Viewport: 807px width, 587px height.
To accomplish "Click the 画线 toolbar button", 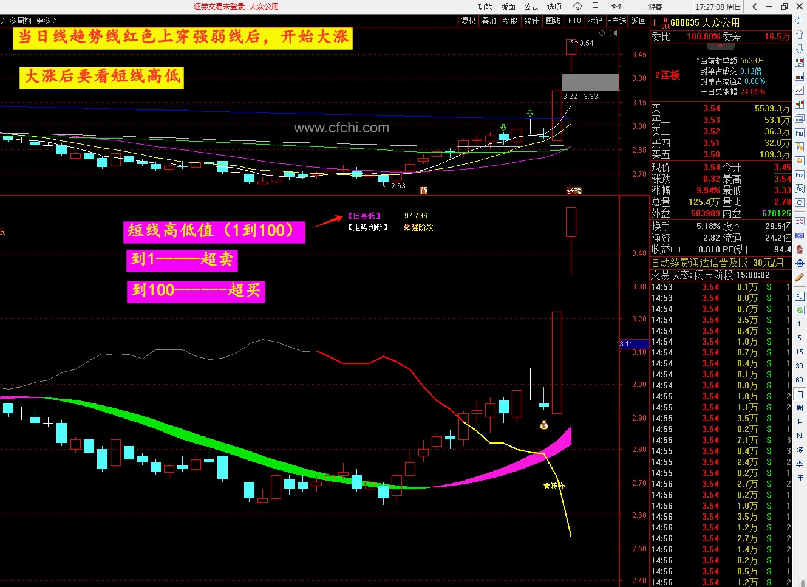I will pos(553,21).
